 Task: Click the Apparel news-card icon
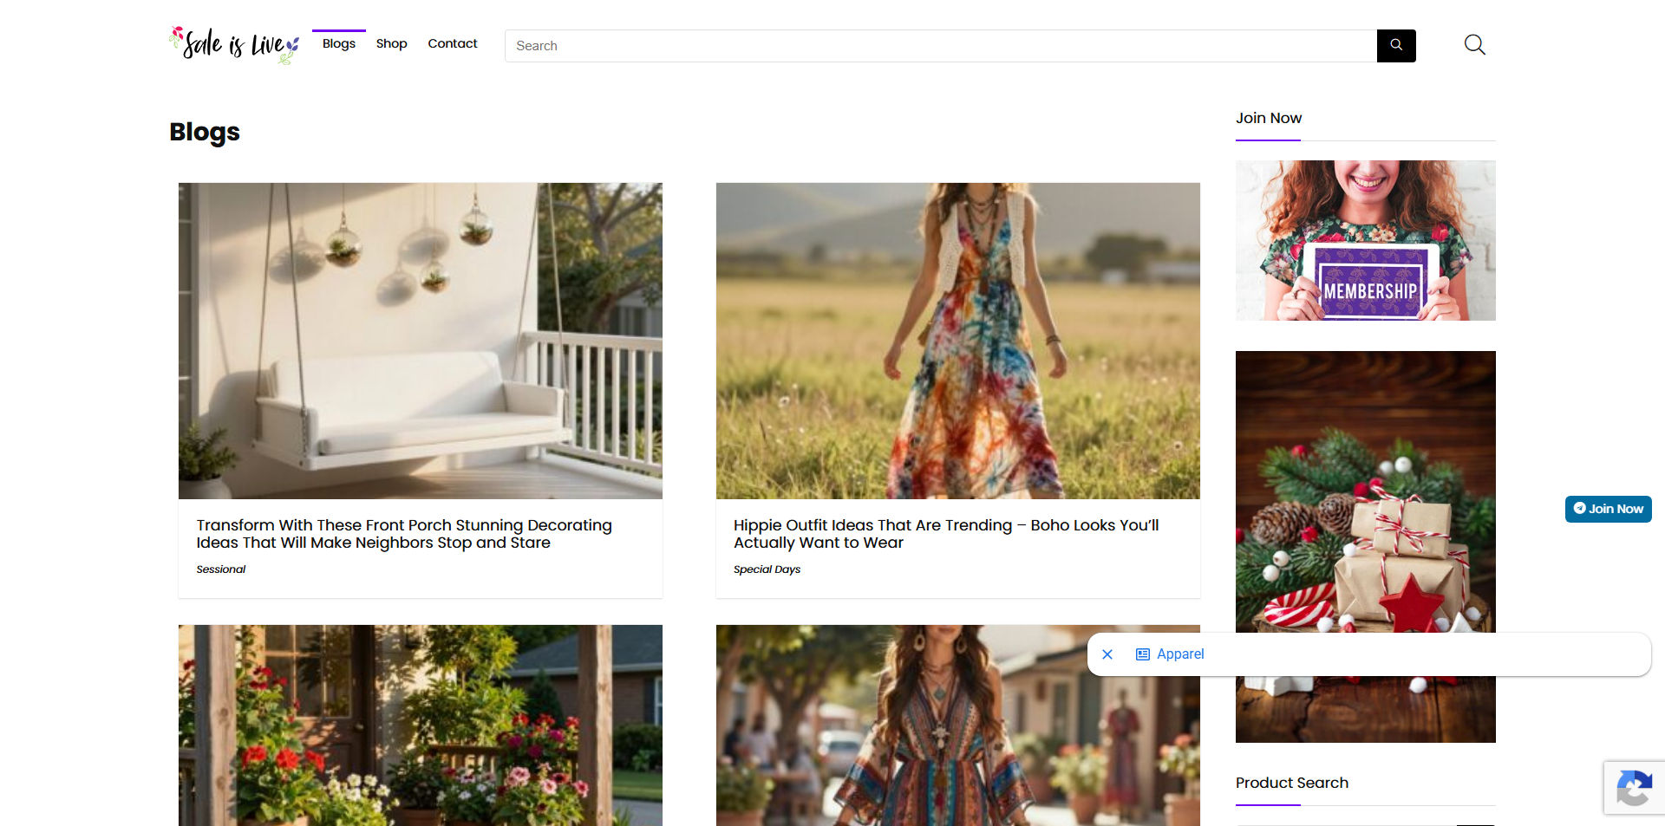click(1143, 654)
